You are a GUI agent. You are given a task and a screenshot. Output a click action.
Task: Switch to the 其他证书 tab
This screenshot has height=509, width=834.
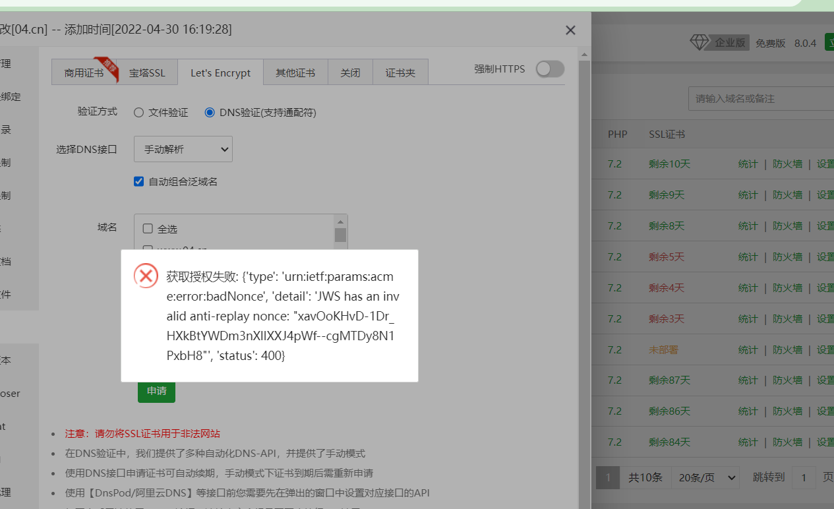click(x=295, y=73)
